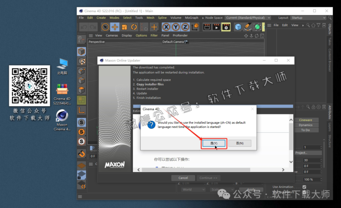Click the updater's vertical scrollbar down arrow
This screenshot has width=341, height=208.
pyautogui.click(x=291, y=162)
